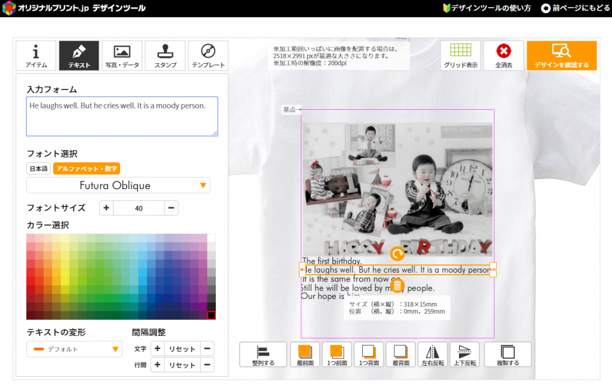Send to back with 最背面 icon
This screenshot has height=389, width=612.
pyautogui.click(x=401, y=355)
